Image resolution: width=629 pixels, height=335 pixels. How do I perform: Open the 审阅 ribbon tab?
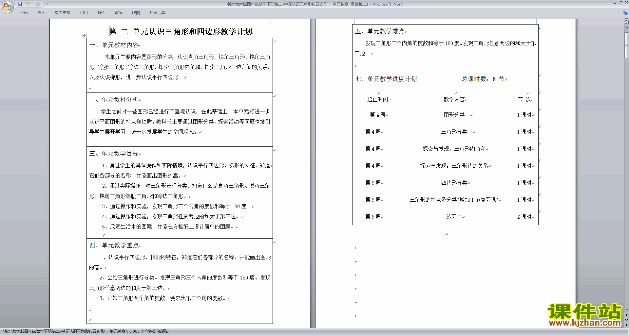pos(119,13)
